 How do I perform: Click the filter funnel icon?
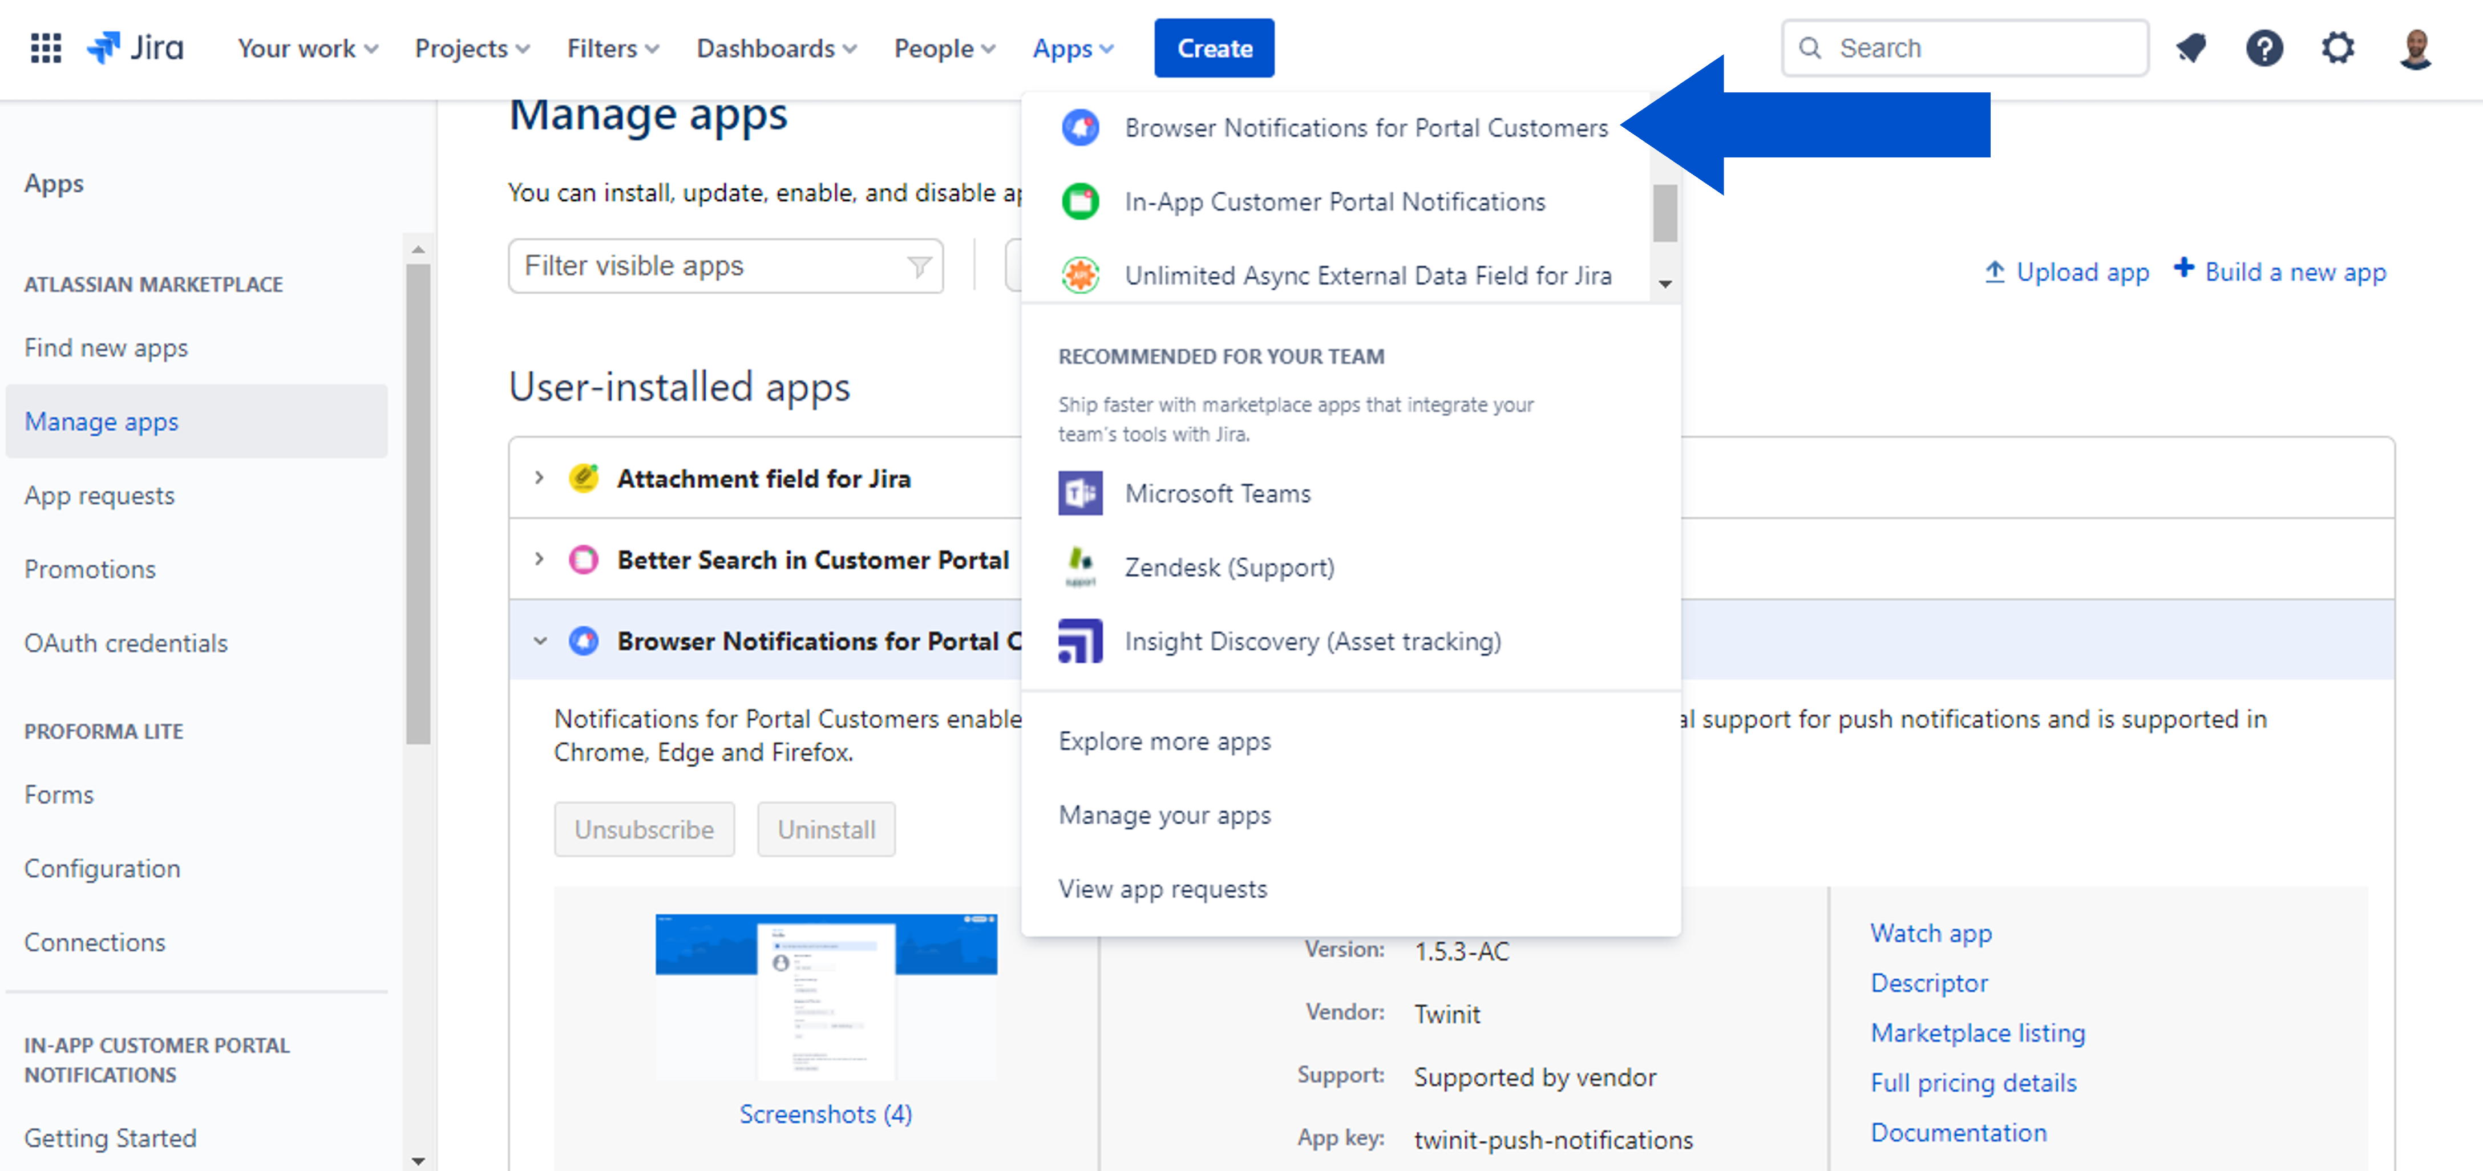coord(919,266)
